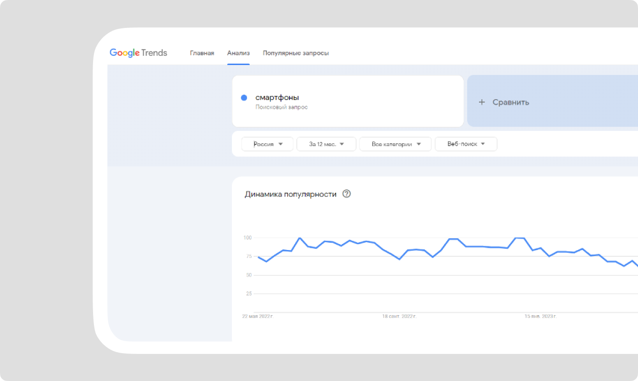The width and height of the screenshot is (638, 381).
Task: Click the 18 сент. 2022 г. axis label
Action: [400, 316]
